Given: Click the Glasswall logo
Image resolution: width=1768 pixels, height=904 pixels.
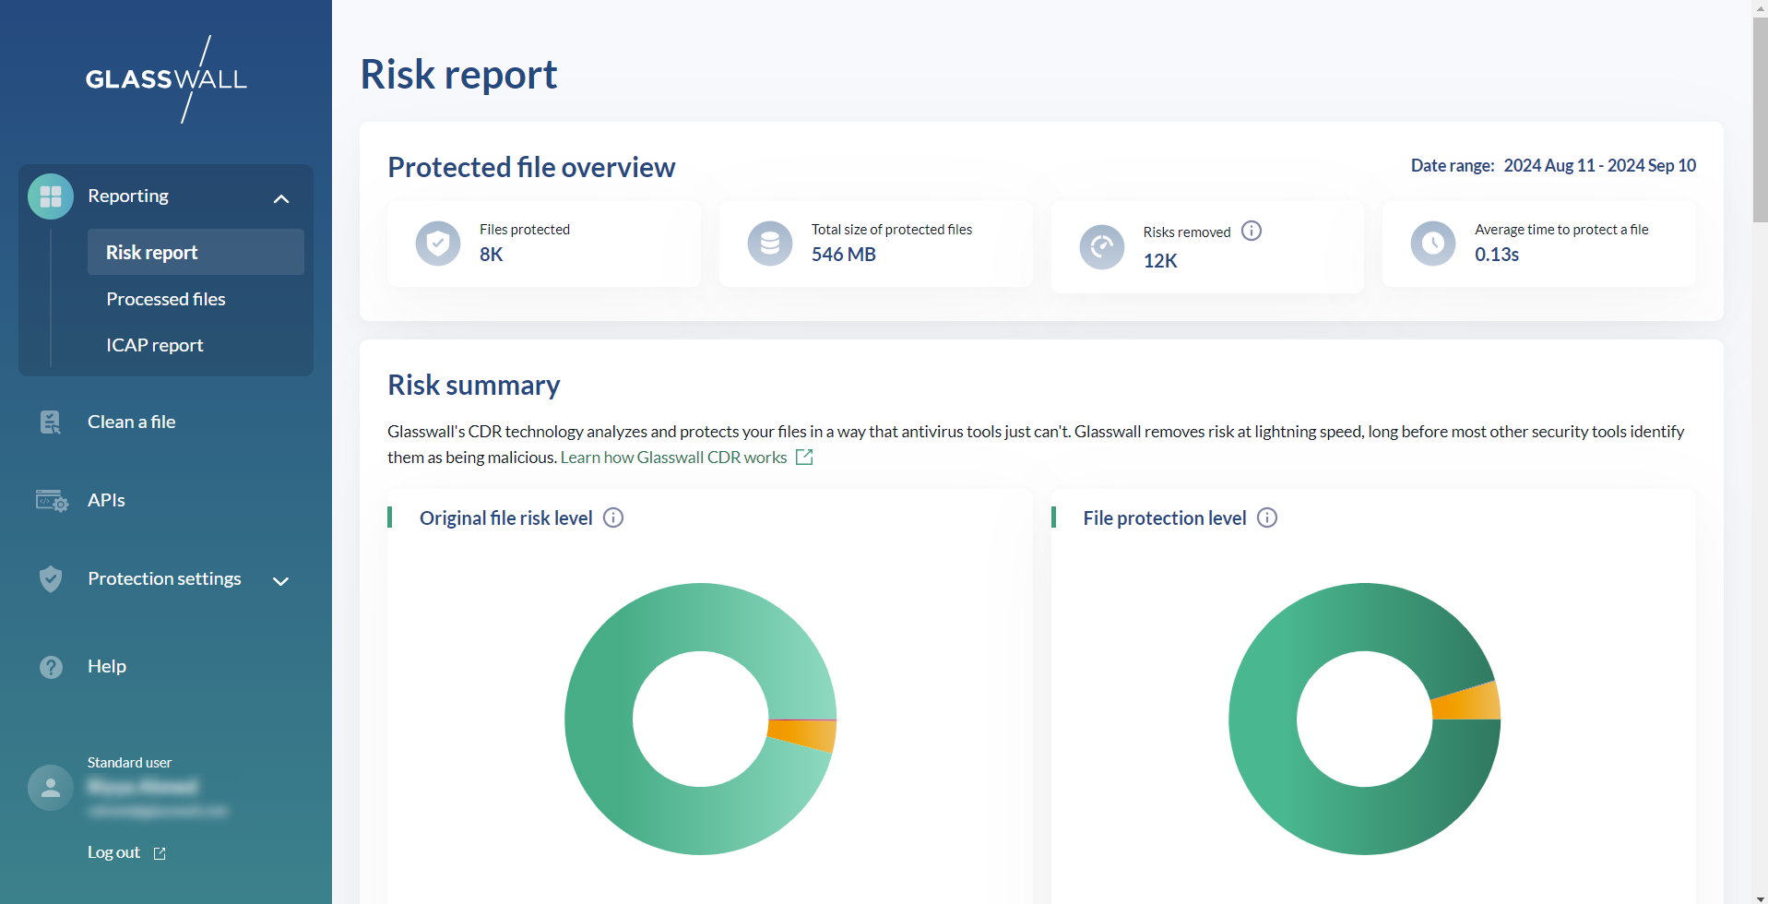Looking at the screenshot, I should coord(166,79).
